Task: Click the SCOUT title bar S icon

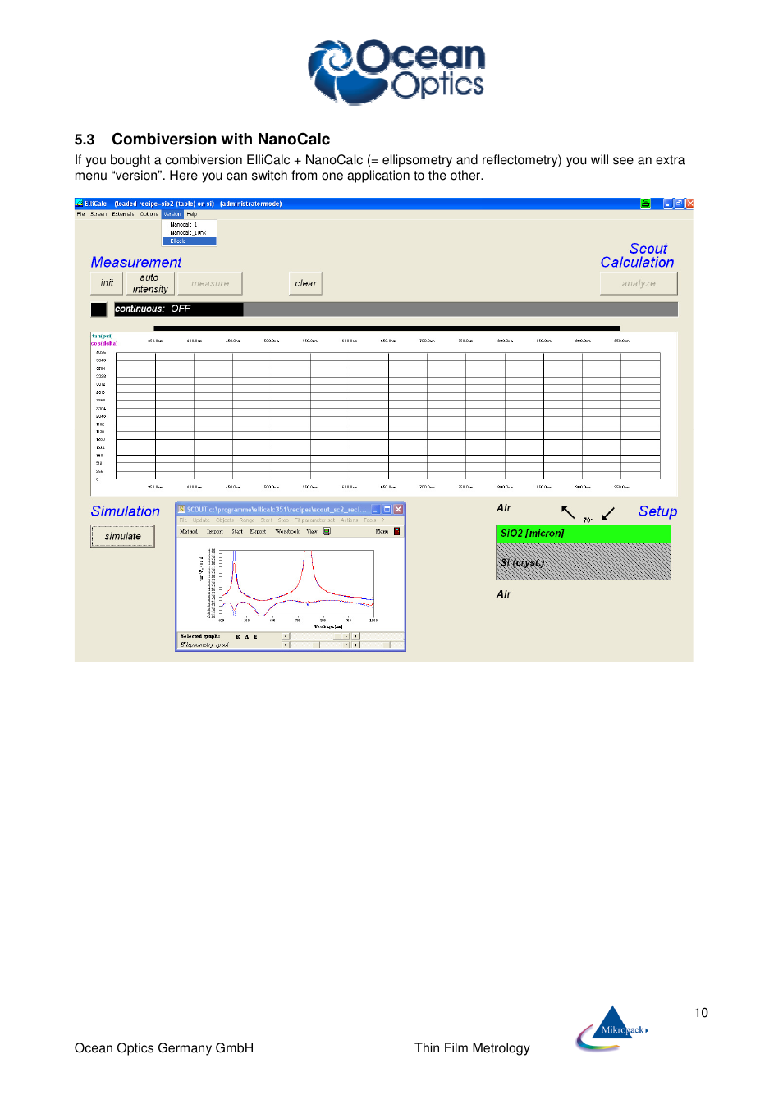Action: click(x=182, y=509)
